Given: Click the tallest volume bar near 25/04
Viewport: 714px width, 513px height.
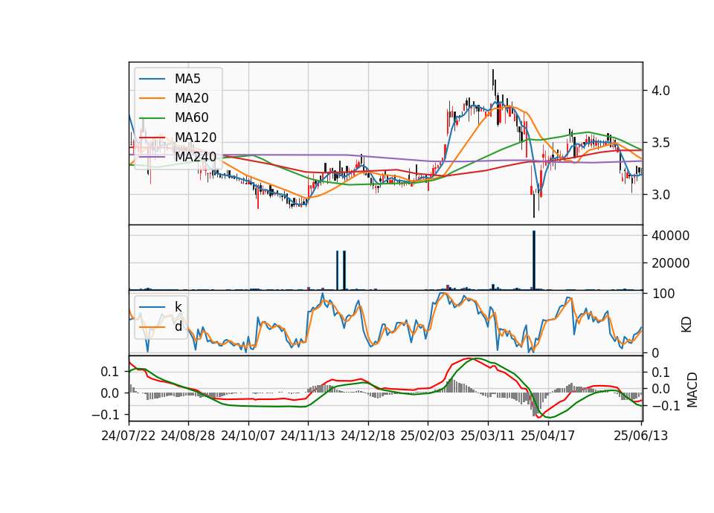Looking at the screenshot, I should [534, 260].
